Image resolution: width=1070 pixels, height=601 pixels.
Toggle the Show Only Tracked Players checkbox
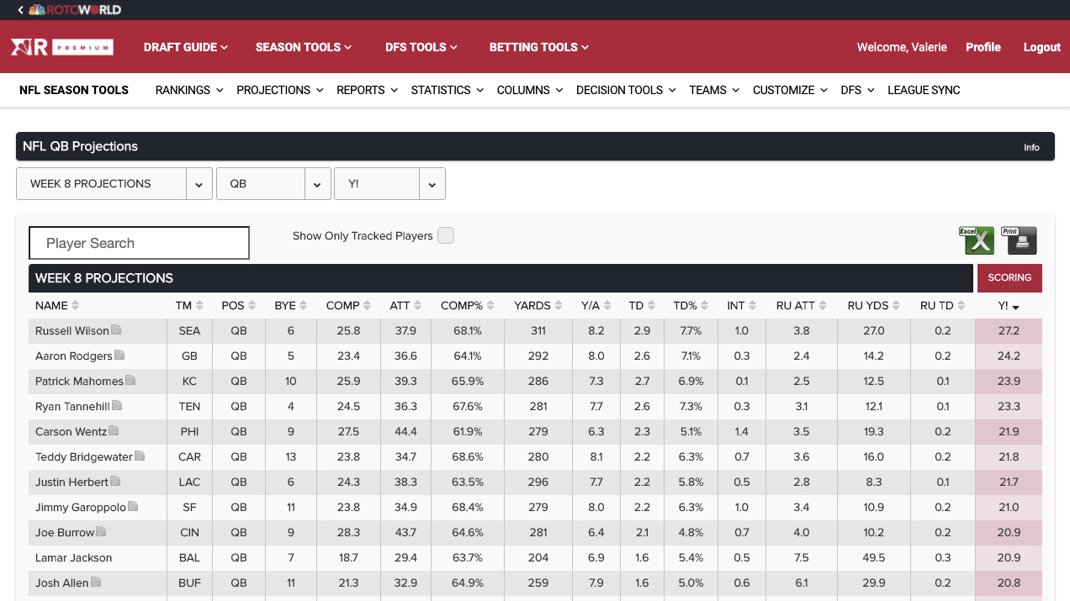(x=446, y=236)
